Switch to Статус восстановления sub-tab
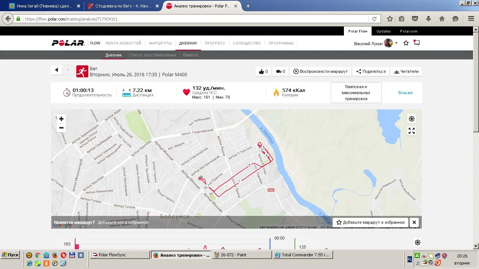The height and width of the screenshot is (269, 479). coord(152,55)
